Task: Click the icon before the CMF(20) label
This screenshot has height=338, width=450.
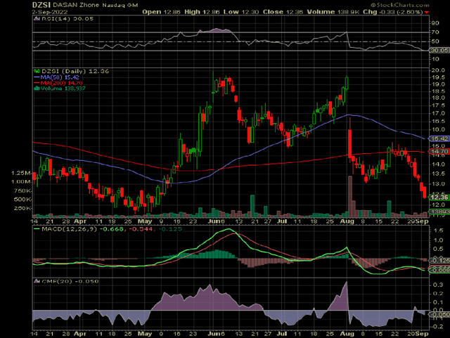Action: pos(37,281)
